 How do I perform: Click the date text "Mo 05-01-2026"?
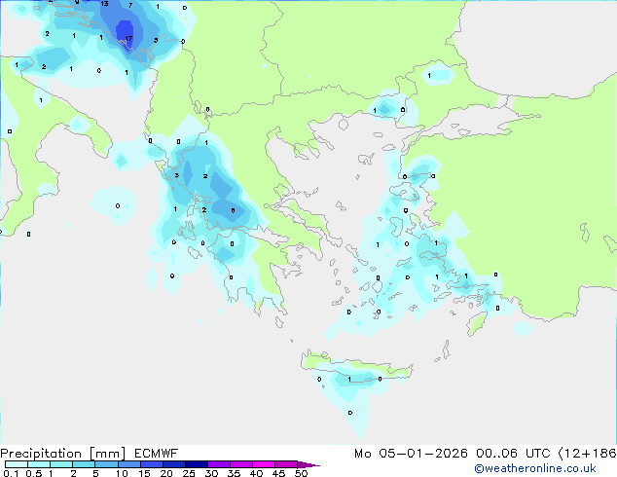[x=412, y=454]
